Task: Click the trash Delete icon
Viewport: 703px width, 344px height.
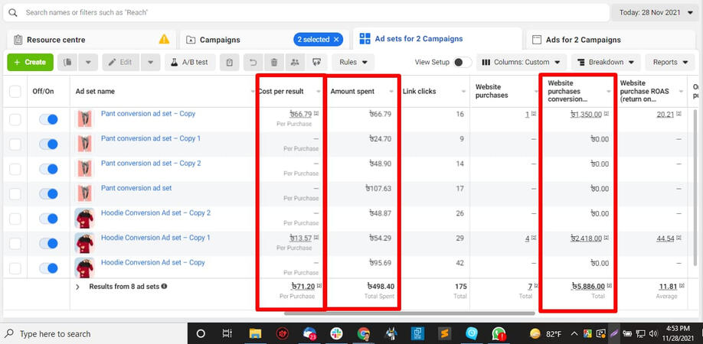Action: (274, 62)
